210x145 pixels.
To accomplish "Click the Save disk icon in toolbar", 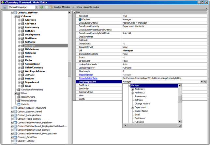I will (5, 7).
